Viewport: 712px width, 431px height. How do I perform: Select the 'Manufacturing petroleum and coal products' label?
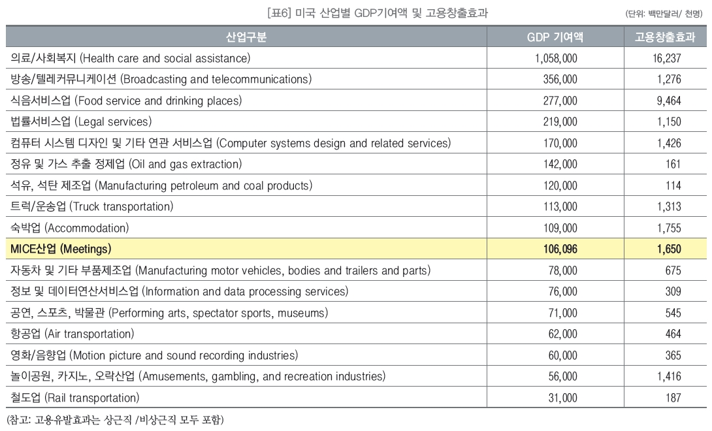pos(161,185)
